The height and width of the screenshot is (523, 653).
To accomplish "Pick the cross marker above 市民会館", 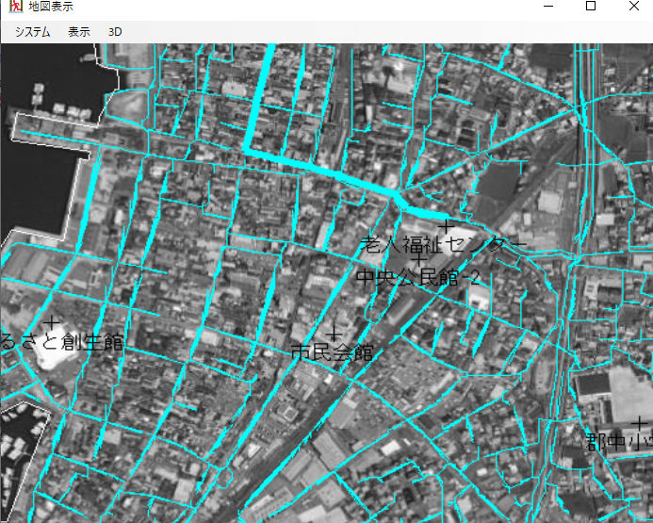I will pyautogui.click(x=333, y=333).
